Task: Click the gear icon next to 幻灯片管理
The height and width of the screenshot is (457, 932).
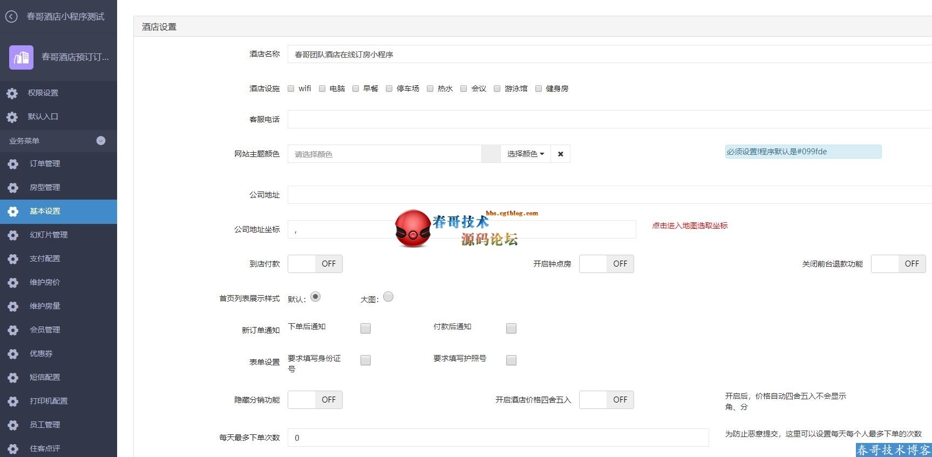Action: pos(13,235)
